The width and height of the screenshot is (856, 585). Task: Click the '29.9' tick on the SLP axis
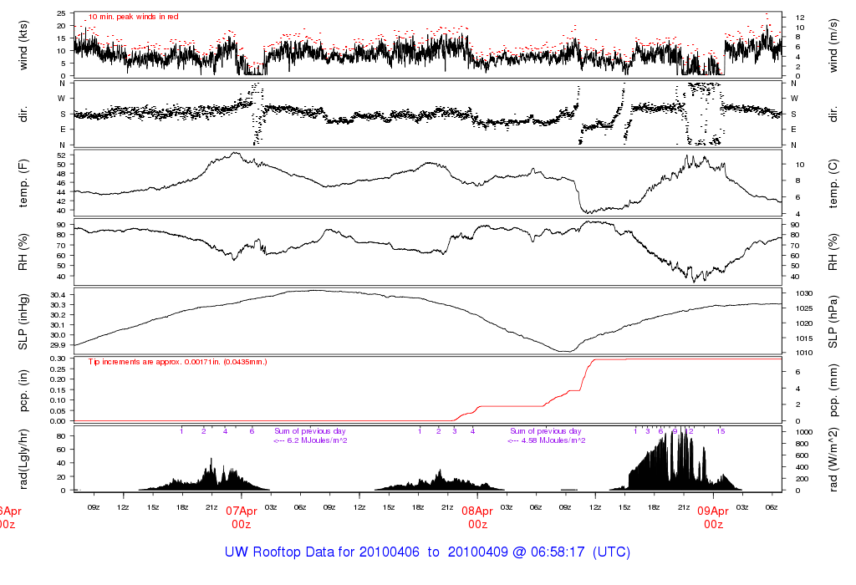pyautogui.click(x=59, y=345)
